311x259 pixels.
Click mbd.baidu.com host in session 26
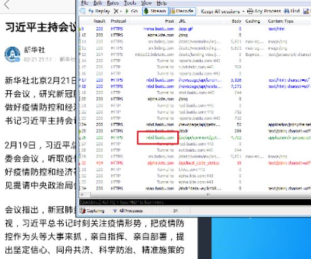[x=160, y=137]
